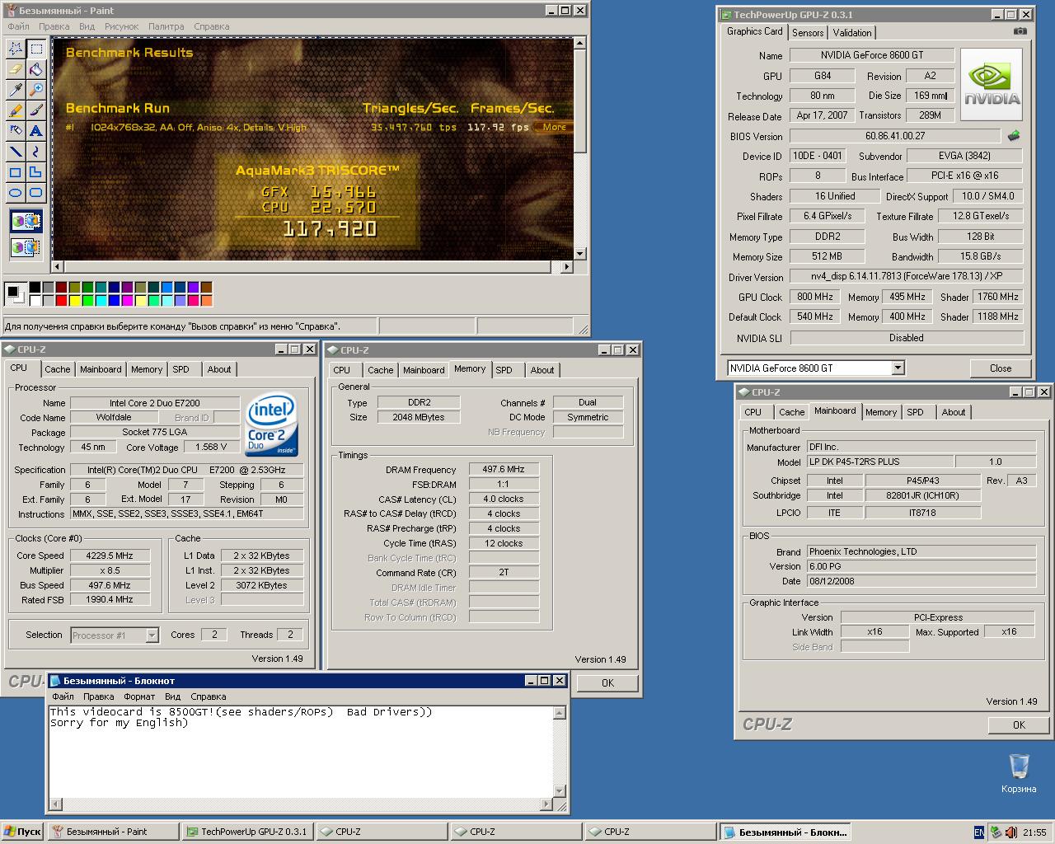This screenshot has height=844, width=1055.
Task: Click the GPU Clock field showing 800 MHz
Action: 815,297
